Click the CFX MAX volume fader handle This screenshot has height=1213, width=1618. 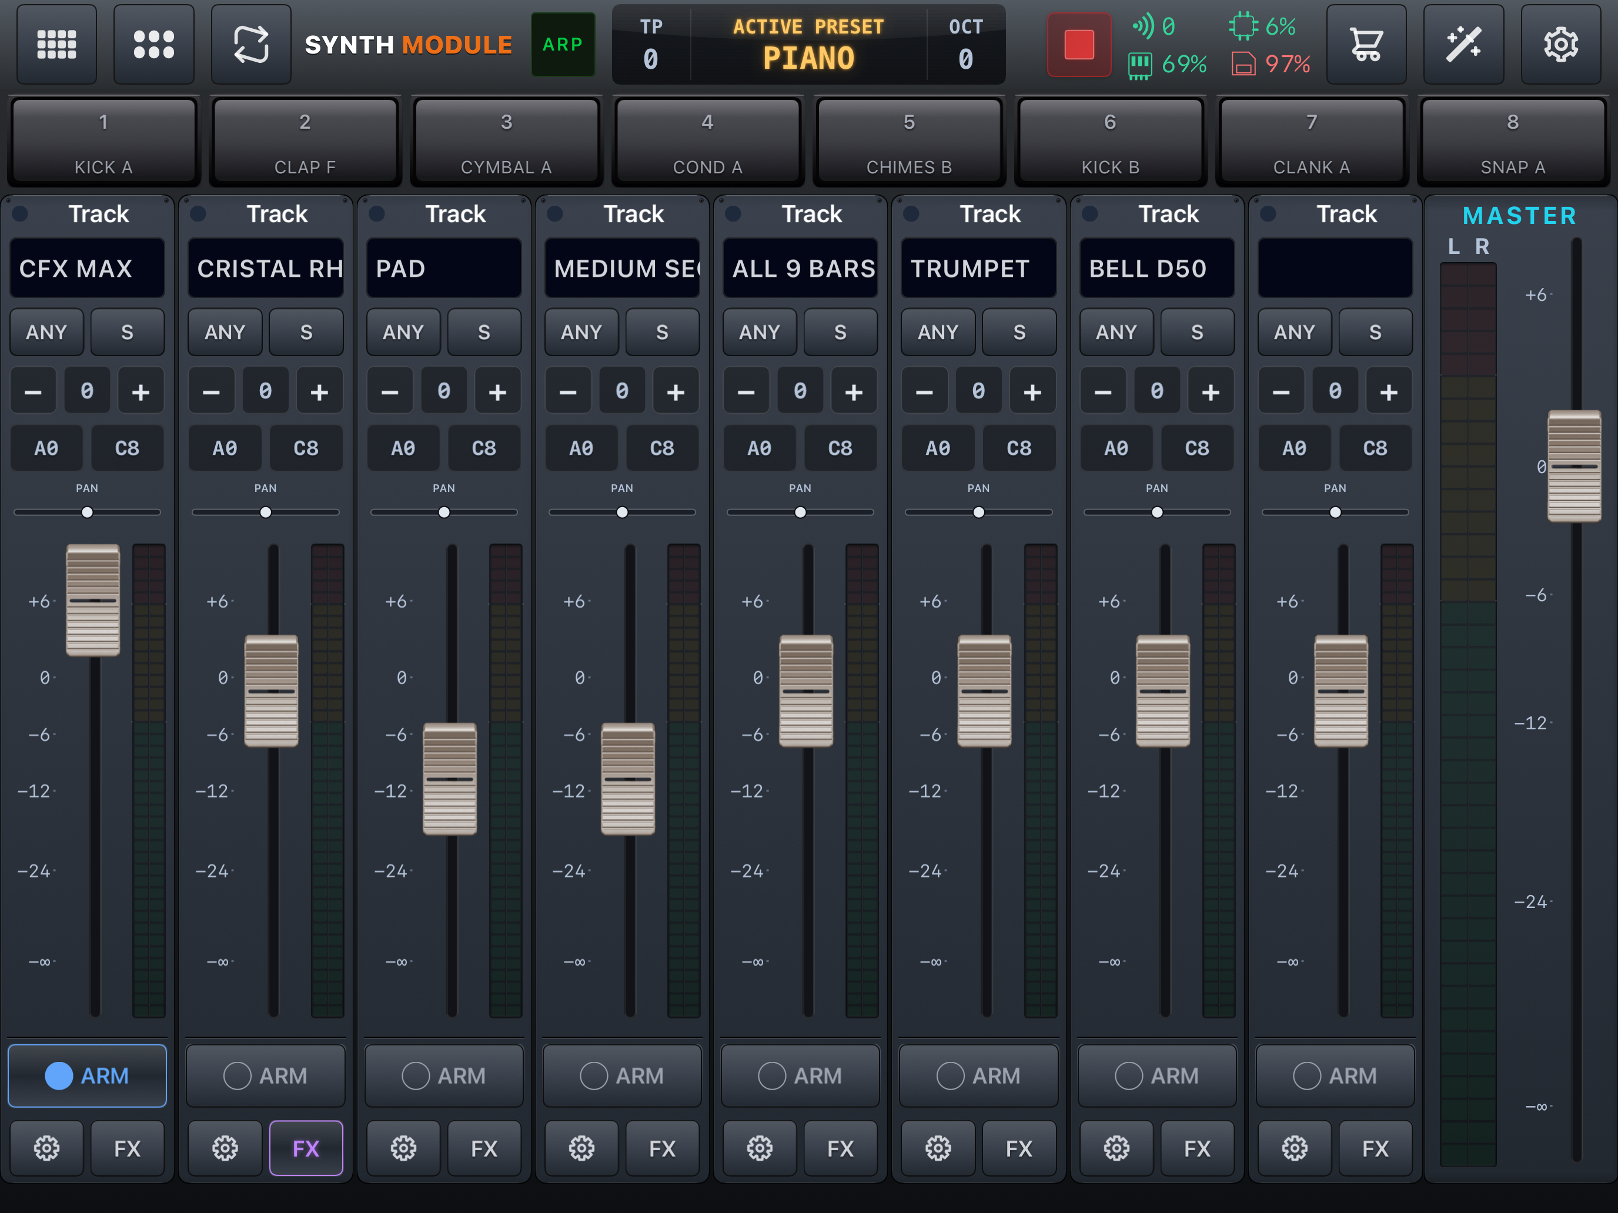point(93,599)
